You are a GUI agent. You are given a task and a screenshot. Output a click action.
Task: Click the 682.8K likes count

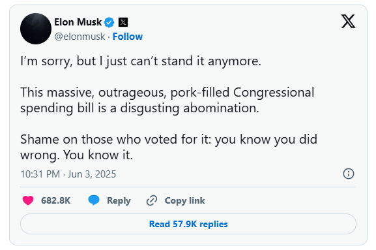coord(56,200)
